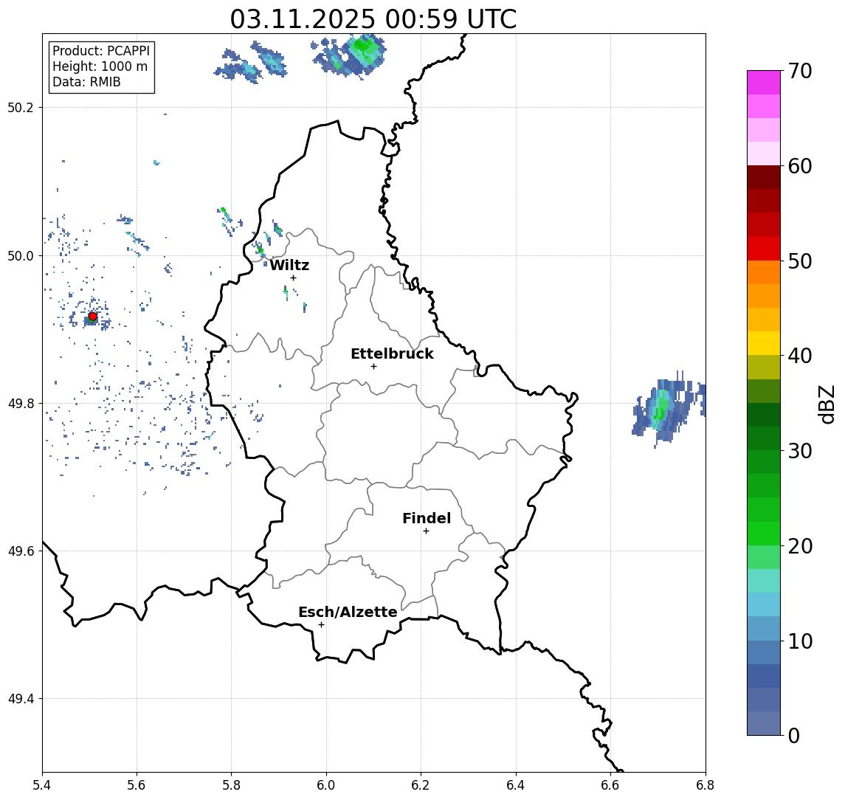Viewport: 845px width, 800px height.
Task: Click the latitude label 50.2
Action: (21, 107)
